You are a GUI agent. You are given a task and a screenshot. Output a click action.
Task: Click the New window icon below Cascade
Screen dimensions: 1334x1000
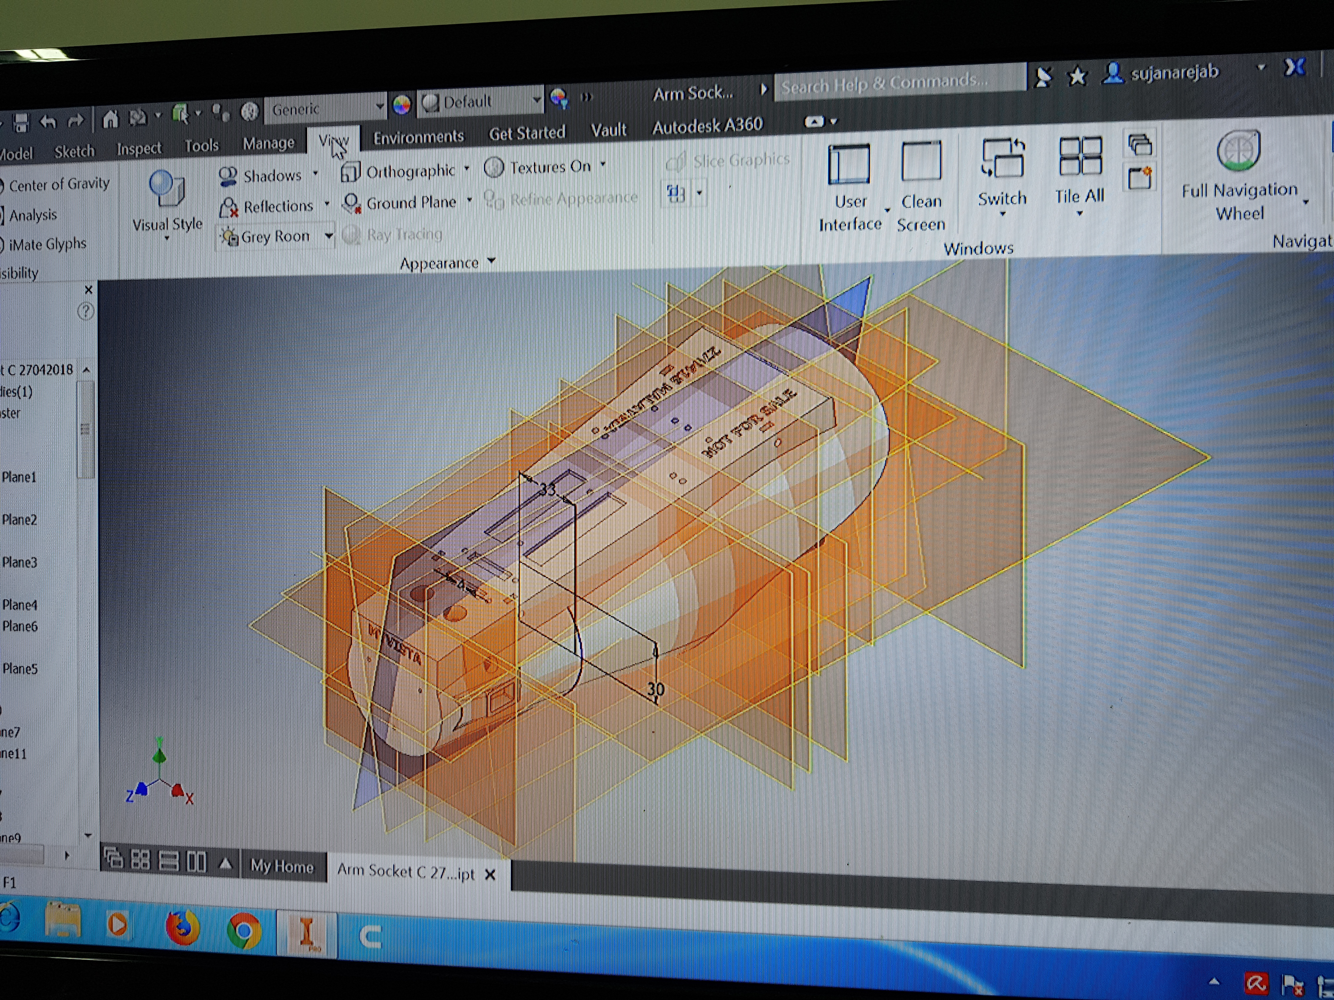pyautogui.click(x=1140, y=179)
